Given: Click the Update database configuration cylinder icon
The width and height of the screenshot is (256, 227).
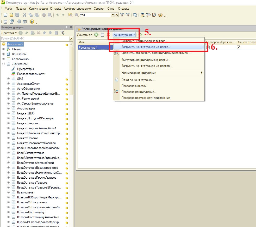Looking at the screenshot, I should [x=19, y=22].
